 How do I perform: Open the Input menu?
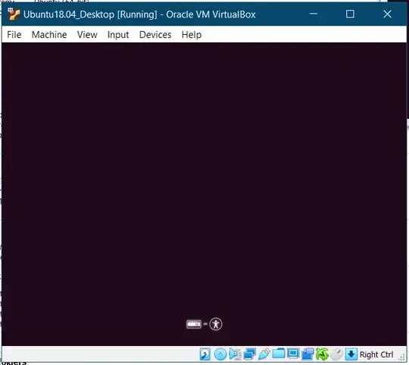pyautogui.click(x=118, y=35)
